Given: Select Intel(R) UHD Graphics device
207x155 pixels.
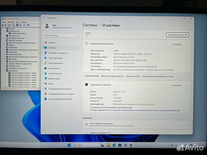Looking at the screenshot, I should 18,34.
